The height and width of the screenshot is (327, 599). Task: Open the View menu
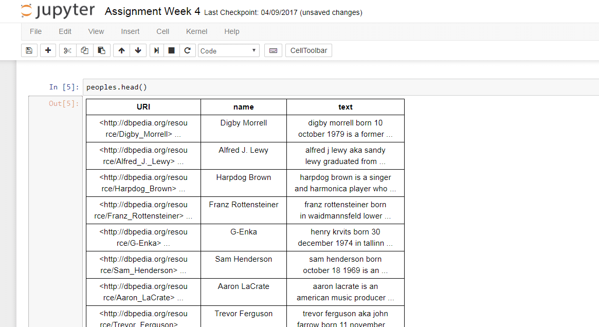(96, 31)
